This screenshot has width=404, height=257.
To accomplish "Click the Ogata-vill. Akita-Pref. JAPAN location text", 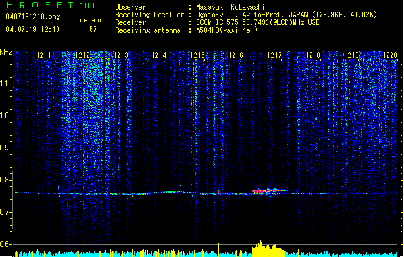I will point(286,15).
